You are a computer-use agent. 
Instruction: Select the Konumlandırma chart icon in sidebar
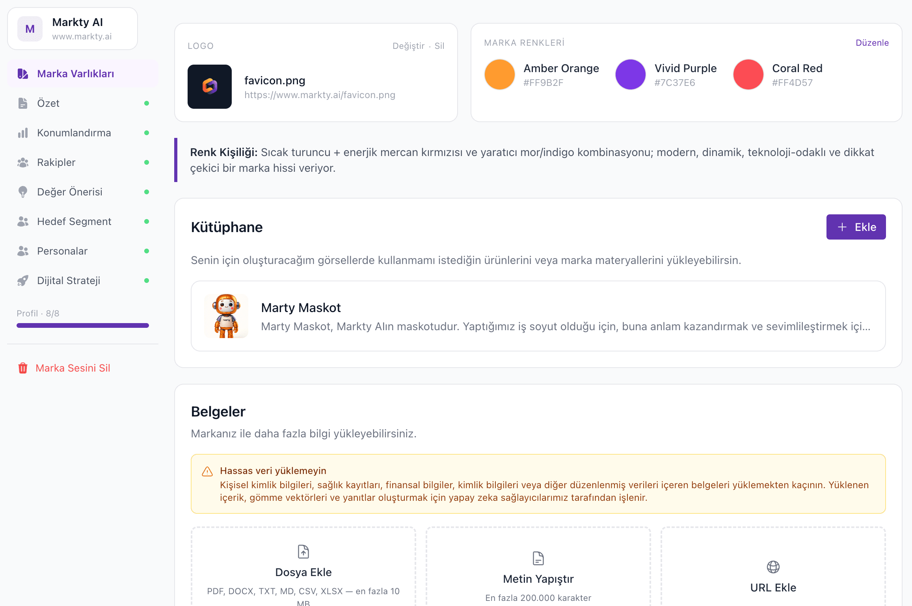23,133
